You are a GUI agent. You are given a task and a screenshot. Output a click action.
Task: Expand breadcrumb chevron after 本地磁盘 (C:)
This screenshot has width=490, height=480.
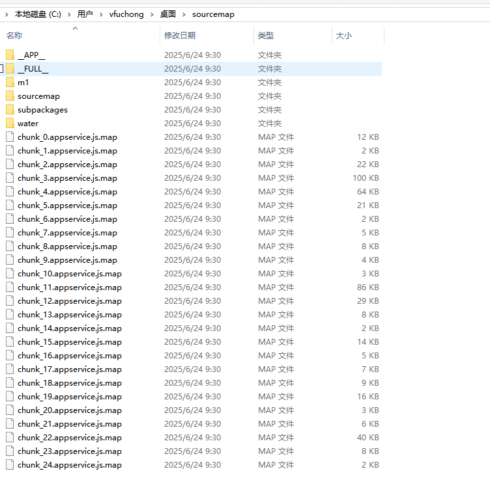click(x=69, y=14)
